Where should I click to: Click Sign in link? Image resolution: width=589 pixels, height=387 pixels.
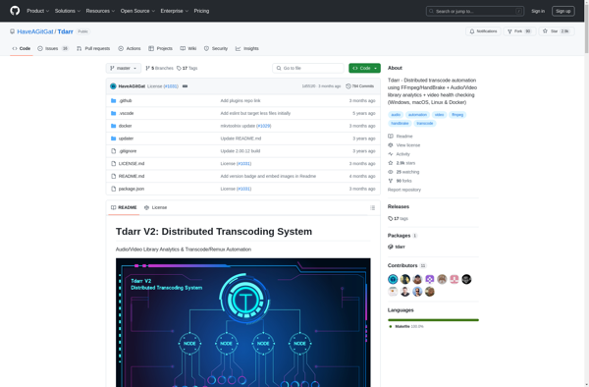click(x=538, y=11)
